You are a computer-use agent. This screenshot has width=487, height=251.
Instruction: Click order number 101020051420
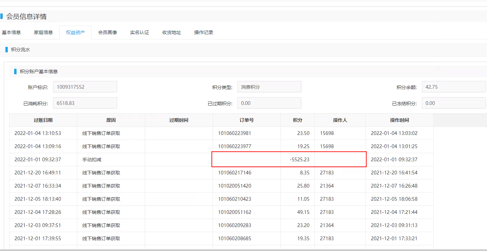(x=235, y=186)
